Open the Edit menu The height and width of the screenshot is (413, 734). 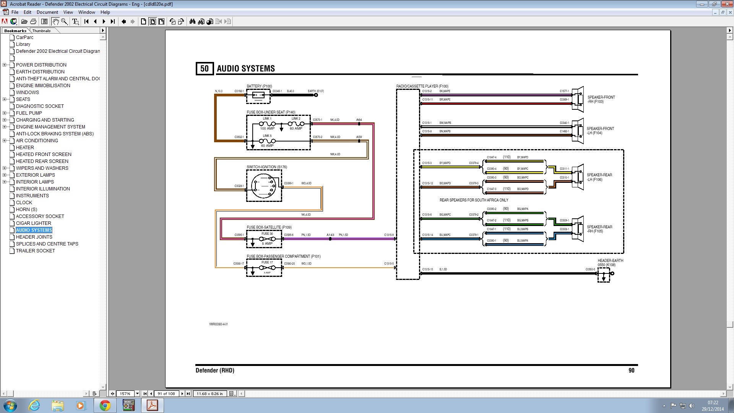tap(28, 12)
